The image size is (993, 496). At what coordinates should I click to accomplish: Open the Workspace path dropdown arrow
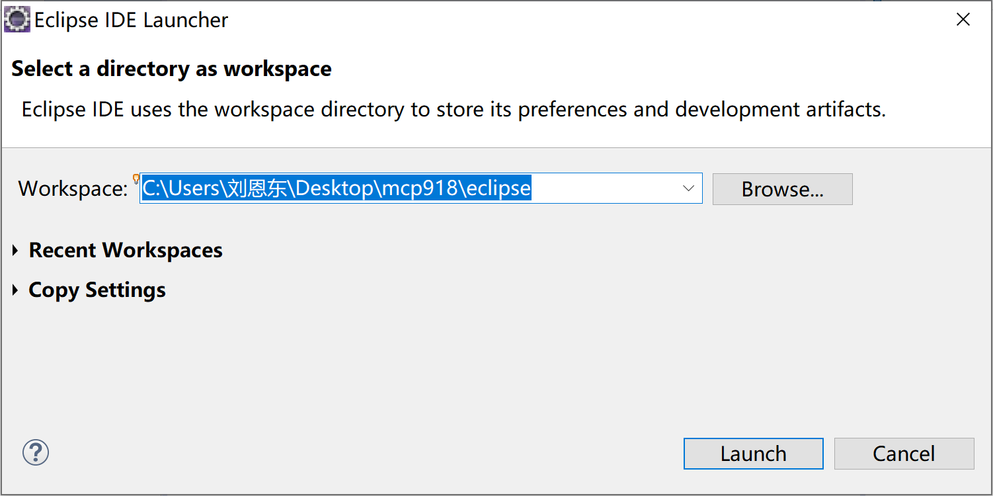(688, 188)
